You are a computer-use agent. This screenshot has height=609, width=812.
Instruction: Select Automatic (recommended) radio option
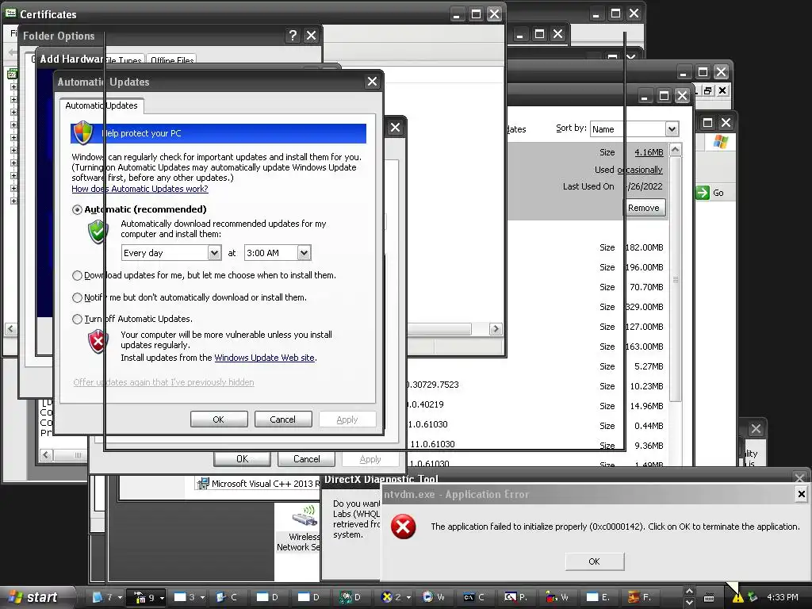point(77,209)
